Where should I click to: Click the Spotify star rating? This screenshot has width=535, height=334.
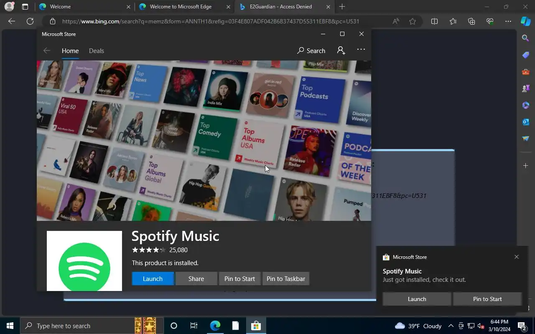tap(149, 250)
